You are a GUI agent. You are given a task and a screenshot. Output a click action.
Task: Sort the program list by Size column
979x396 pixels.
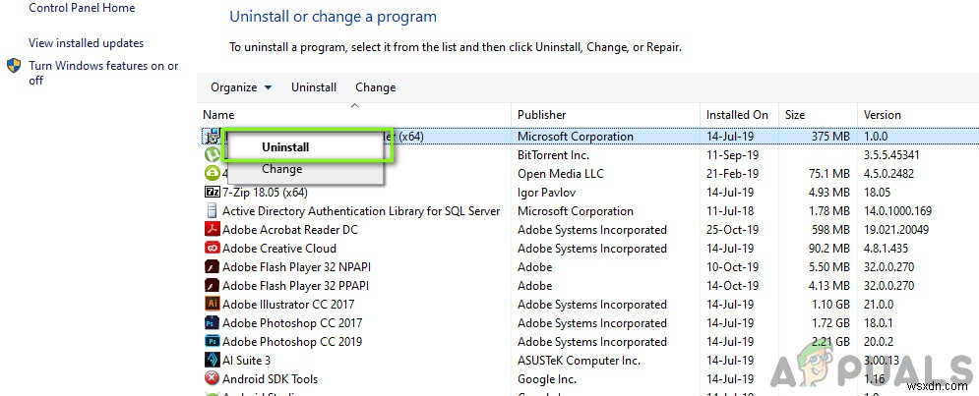pos(794,115)
